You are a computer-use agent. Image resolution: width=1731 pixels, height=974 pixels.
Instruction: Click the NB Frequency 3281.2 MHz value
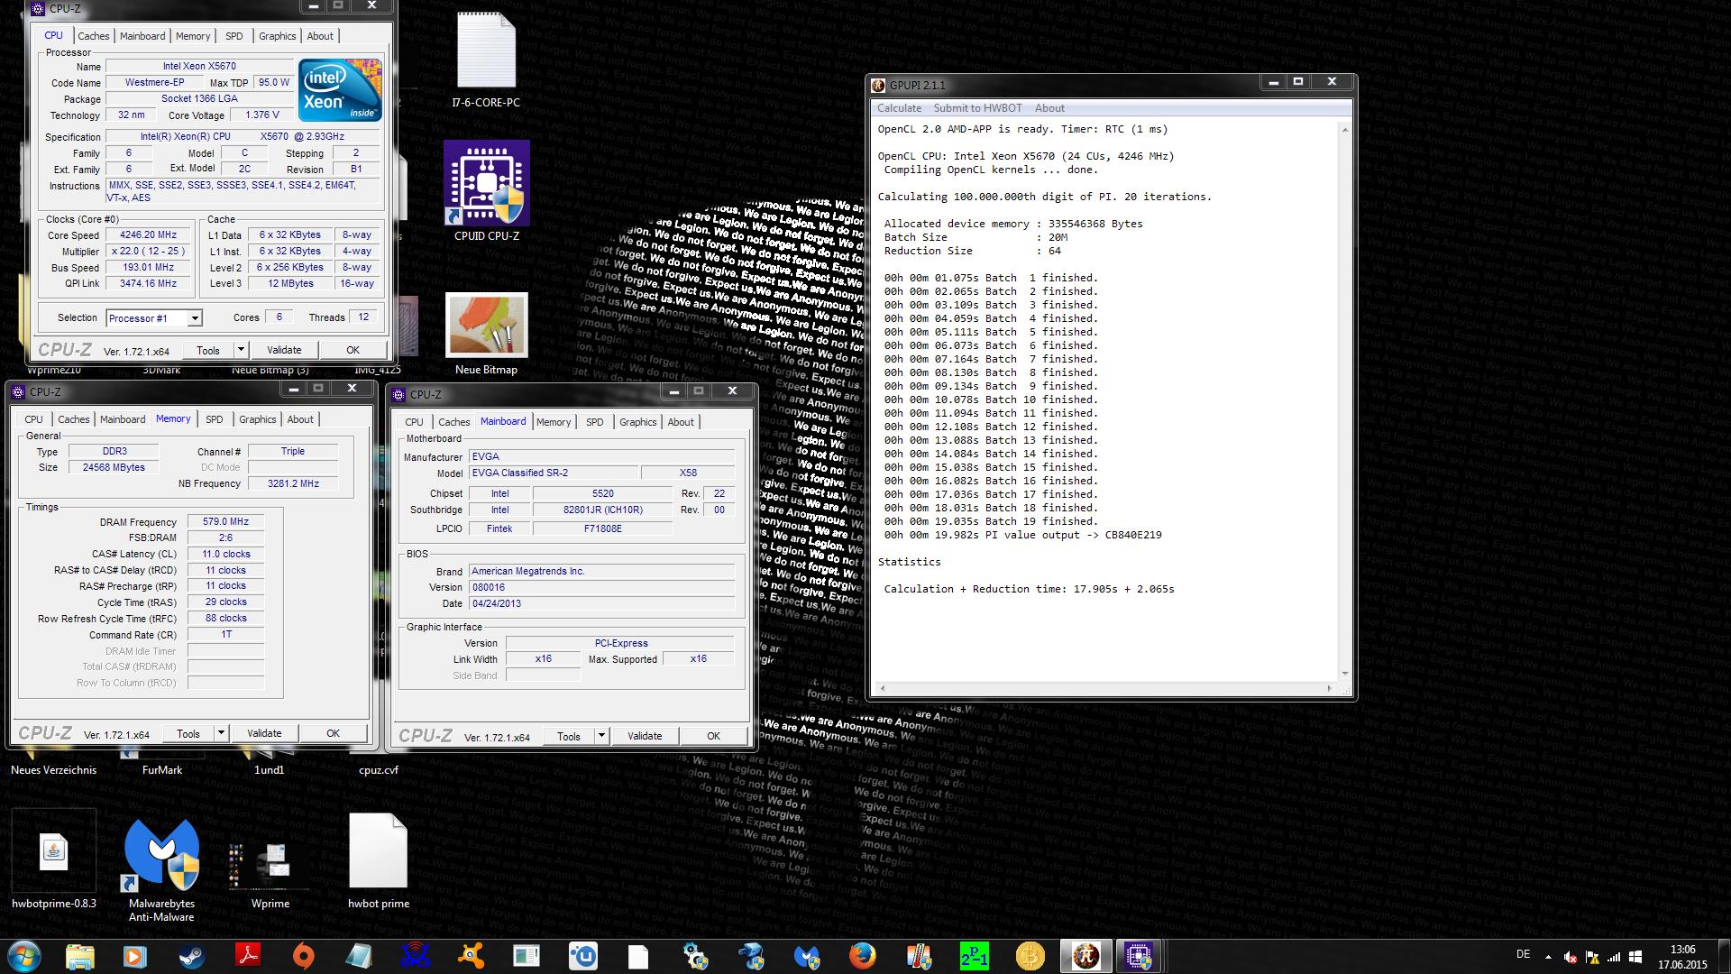tap(293, 483)
